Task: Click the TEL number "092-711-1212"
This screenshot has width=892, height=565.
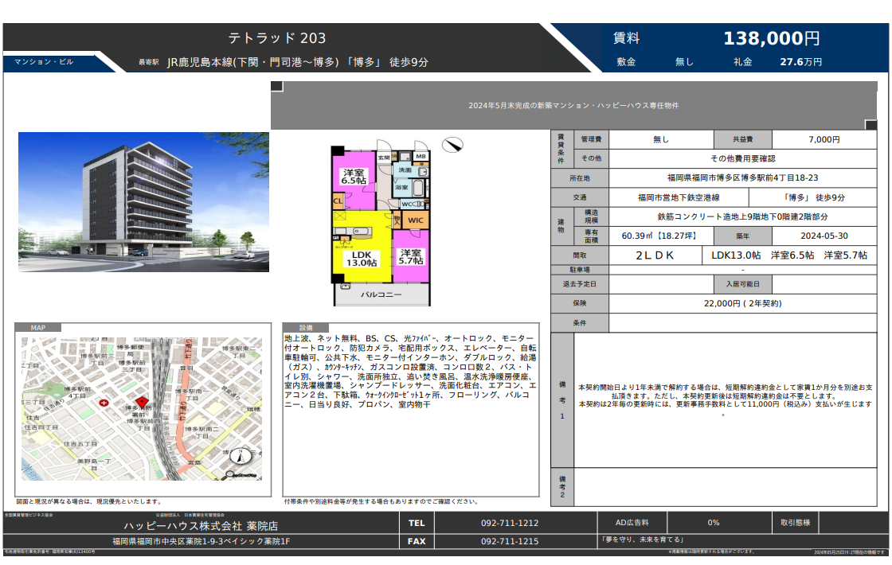Action: [510, 523]
